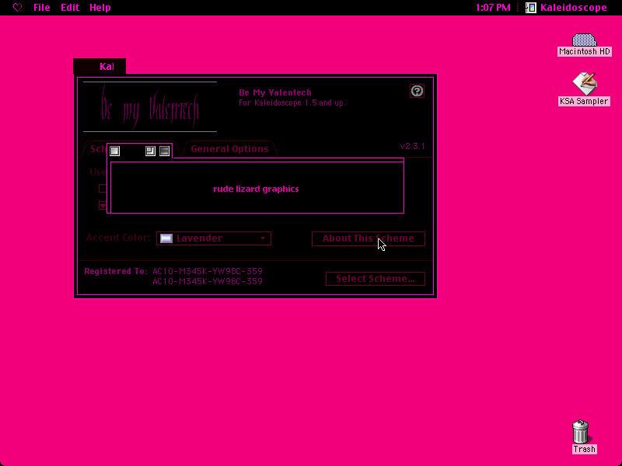Viewport: 622px width, 466px height.
Task: Click the 'Be My Valentech' scheme name text
Action: [x=275, y=92]
